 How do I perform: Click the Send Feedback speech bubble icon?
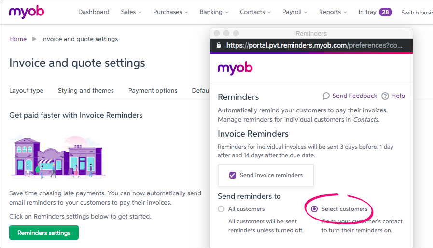tap(326, 96)
